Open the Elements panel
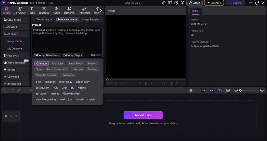 pyautogui.click(x=69, y=11)
